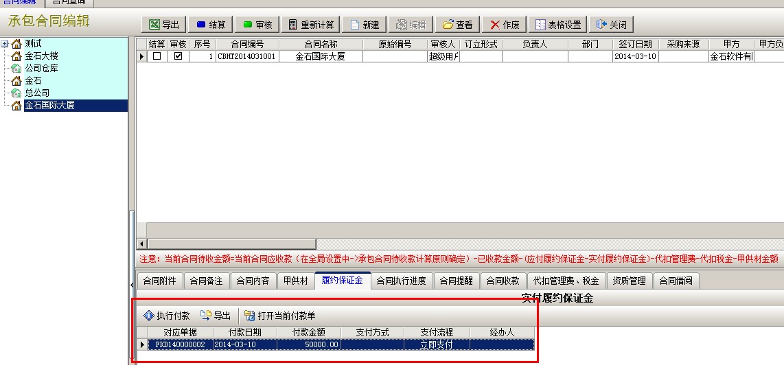Click the 审核 audit toolbar button
Image resolution: width=784 pixels, height=365 pixels.
coord(257,25)
